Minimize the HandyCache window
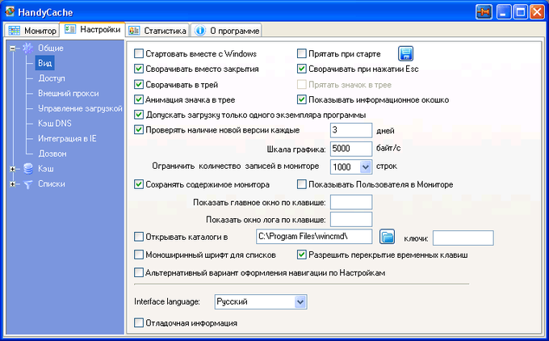The width and height of the screenshot is (549, 341). coord(504,12)
